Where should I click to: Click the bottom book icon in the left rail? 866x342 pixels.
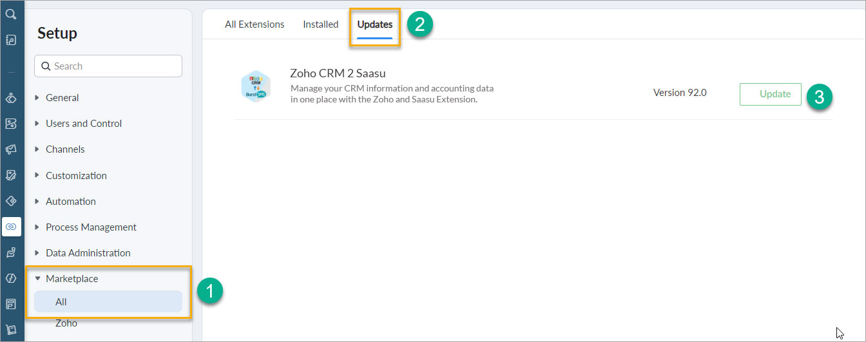pyautogui.click(x=11, y=330)
